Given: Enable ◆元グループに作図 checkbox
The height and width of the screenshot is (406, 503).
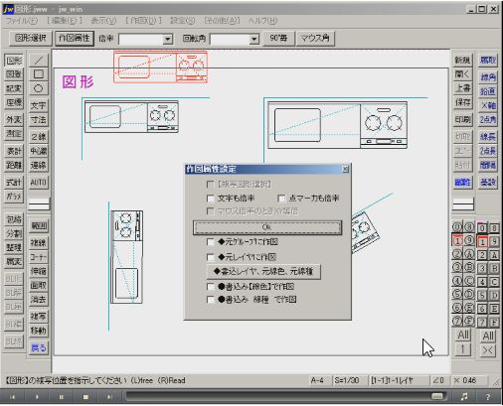Looking at the screenshot, I should pyautogui.click(x=210, y=242).
